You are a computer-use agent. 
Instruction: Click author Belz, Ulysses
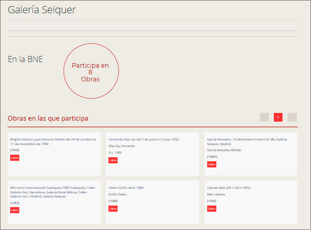[x=216, y=194]
